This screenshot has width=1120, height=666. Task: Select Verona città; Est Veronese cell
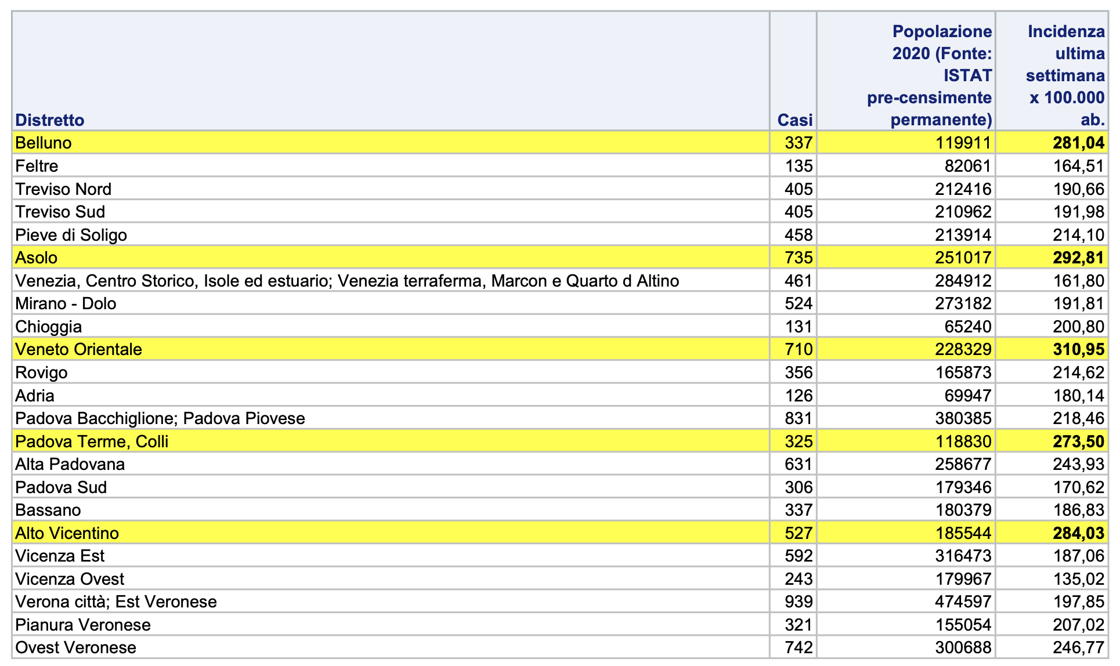coord(391,602)
